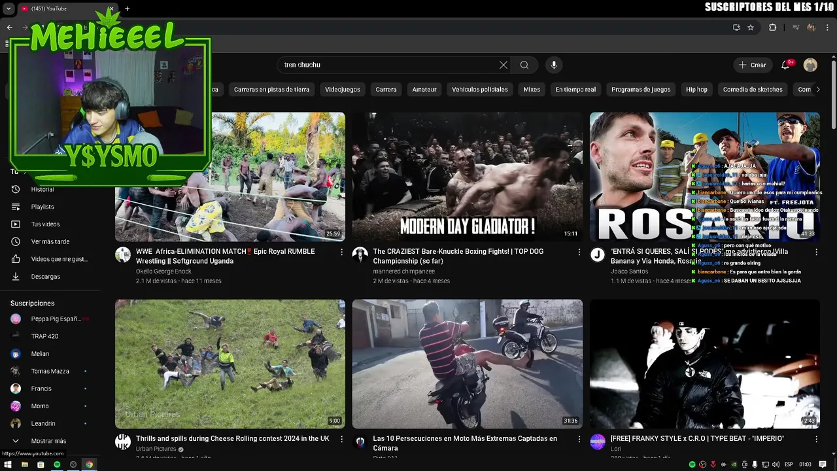The height and width of the screenshot is (471, 837).
Task: Click the 'tren chuchu' search field
Action: 389,65
